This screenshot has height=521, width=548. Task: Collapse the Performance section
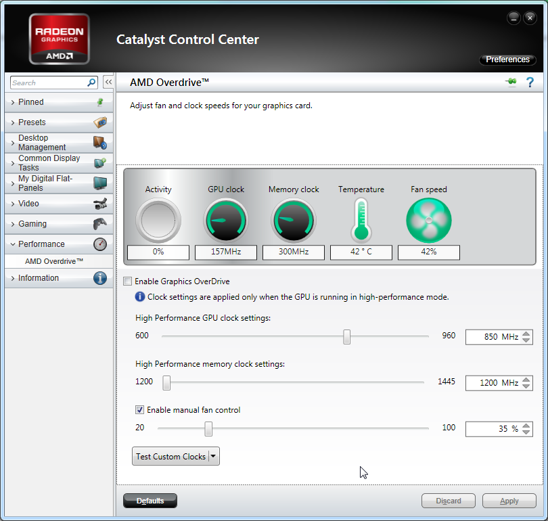13,244
